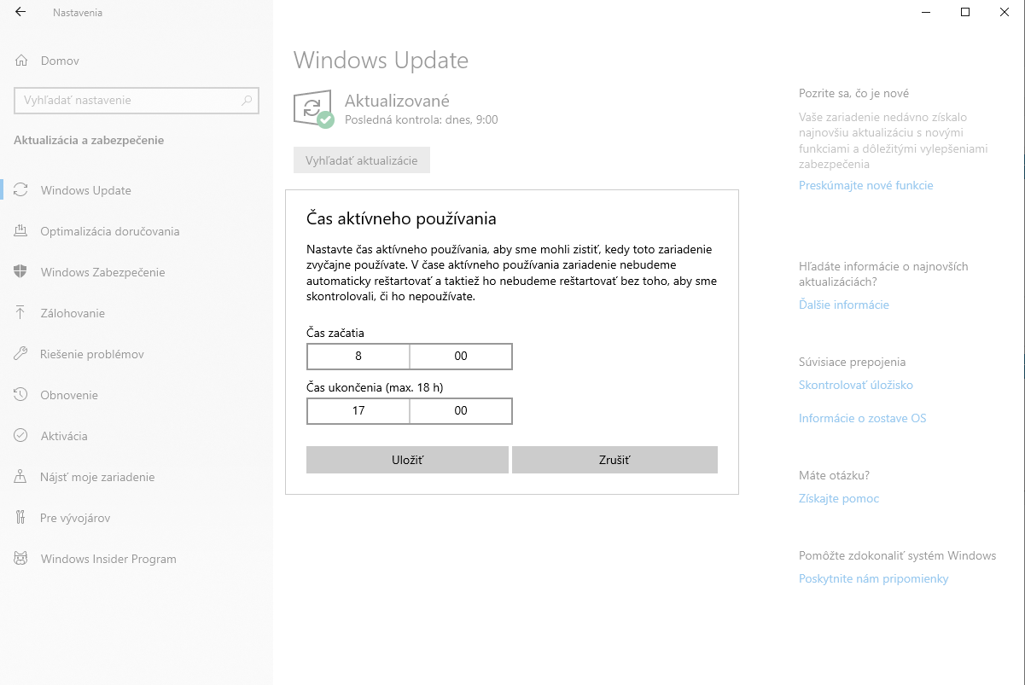Viewport: 1025px width, 685px height.
Task: Click the Čas ukončenia minutes field
Action: [x=461, y=410]
